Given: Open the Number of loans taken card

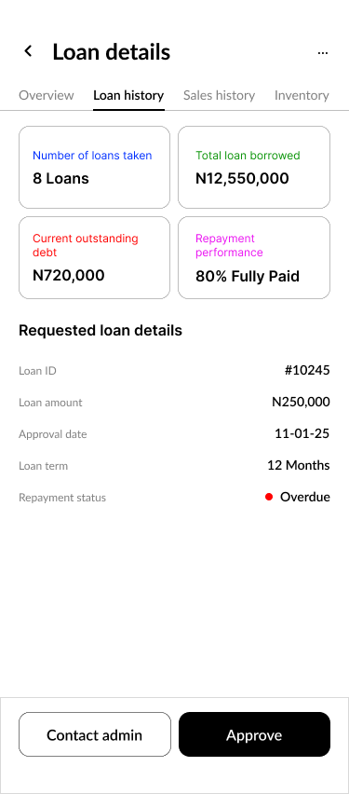Looking at the screenshot, I should (95, 167).
